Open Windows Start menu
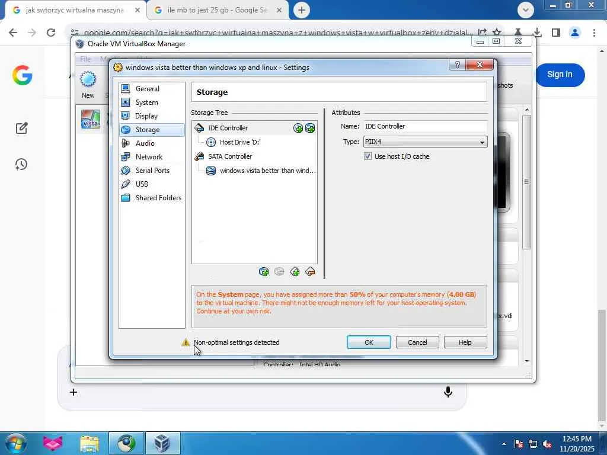 point(16,443)
